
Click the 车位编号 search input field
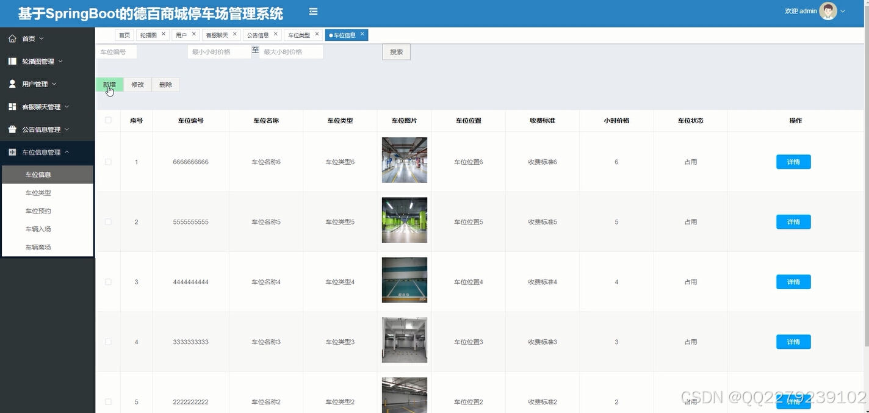(x=115, y=52)
